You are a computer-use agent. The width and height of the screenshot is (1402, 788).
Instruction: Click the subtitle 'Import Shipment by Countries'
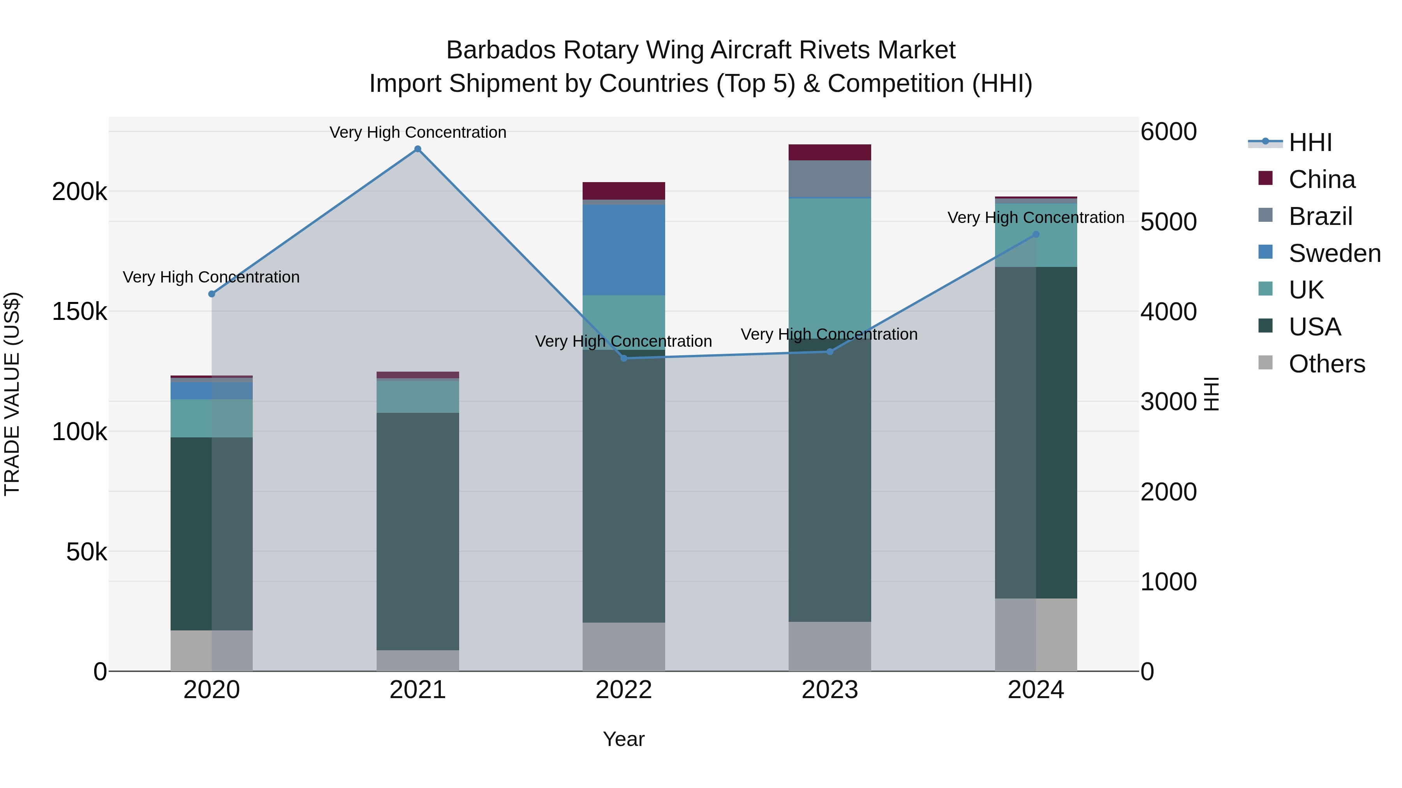tap(539, 84)
